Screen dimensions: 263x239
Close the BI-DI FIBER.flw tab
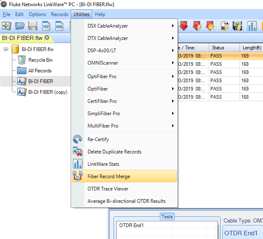(x=47, y=37)
